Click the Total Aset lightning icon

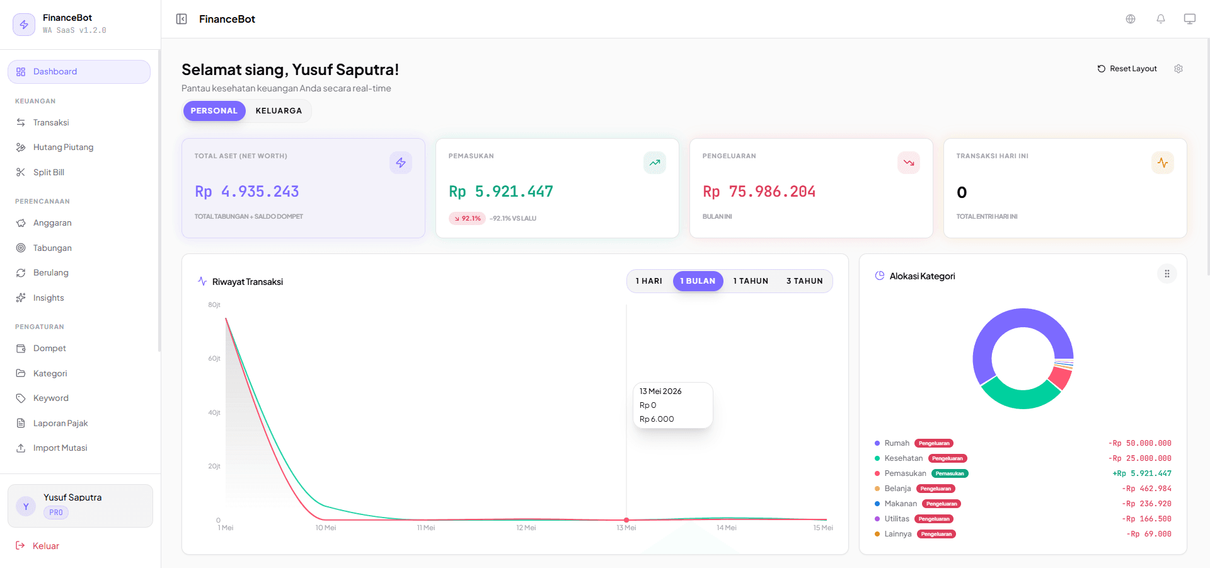click(x=401, y=163)
